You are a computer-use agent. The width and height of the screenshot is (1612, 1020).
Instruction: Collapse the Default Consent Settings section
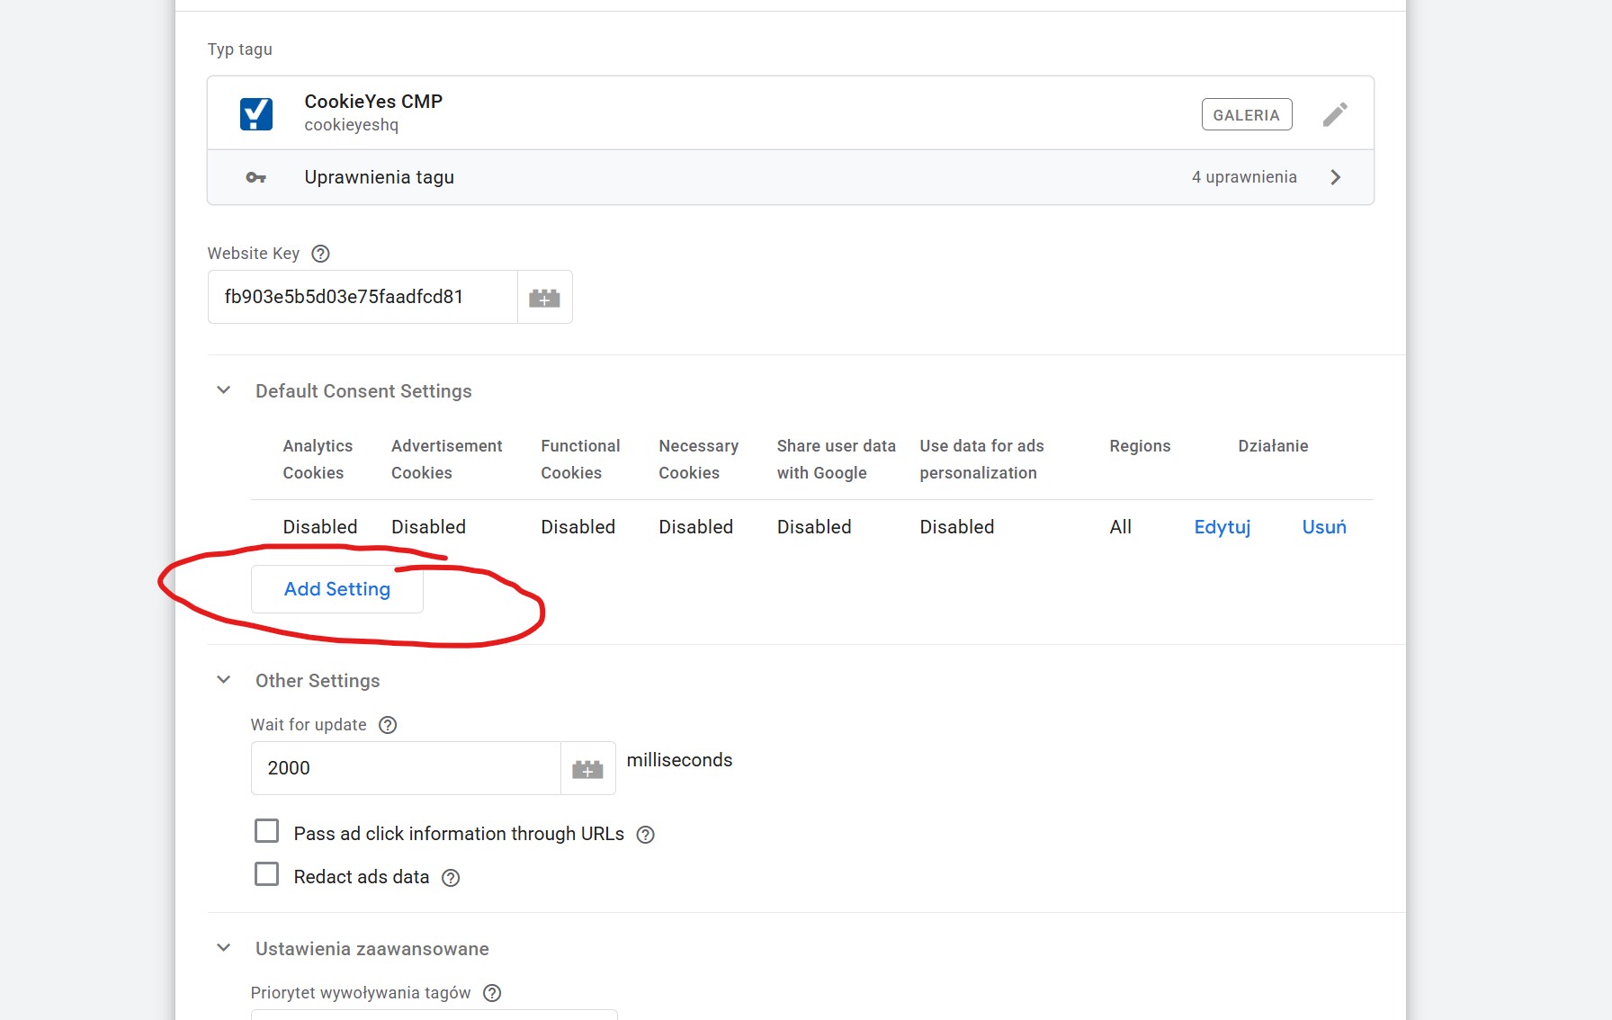(224, 390)
